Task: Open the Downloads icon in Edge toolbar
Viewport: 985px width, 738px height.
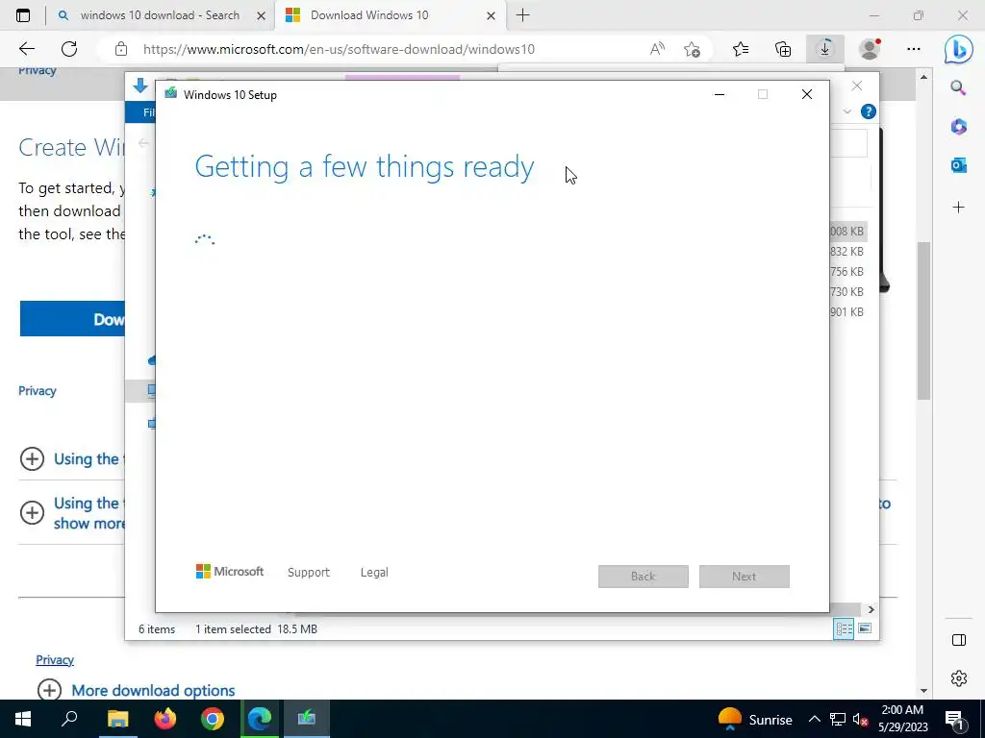Action: click(x=824, y=49)
